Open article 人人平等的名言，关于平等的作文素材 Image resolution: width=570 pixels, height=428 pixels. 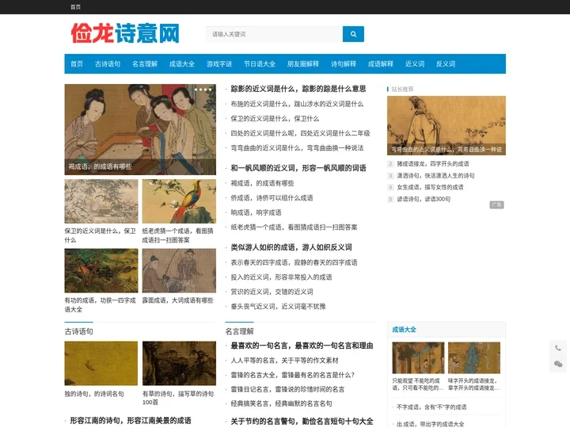[285, 361]
